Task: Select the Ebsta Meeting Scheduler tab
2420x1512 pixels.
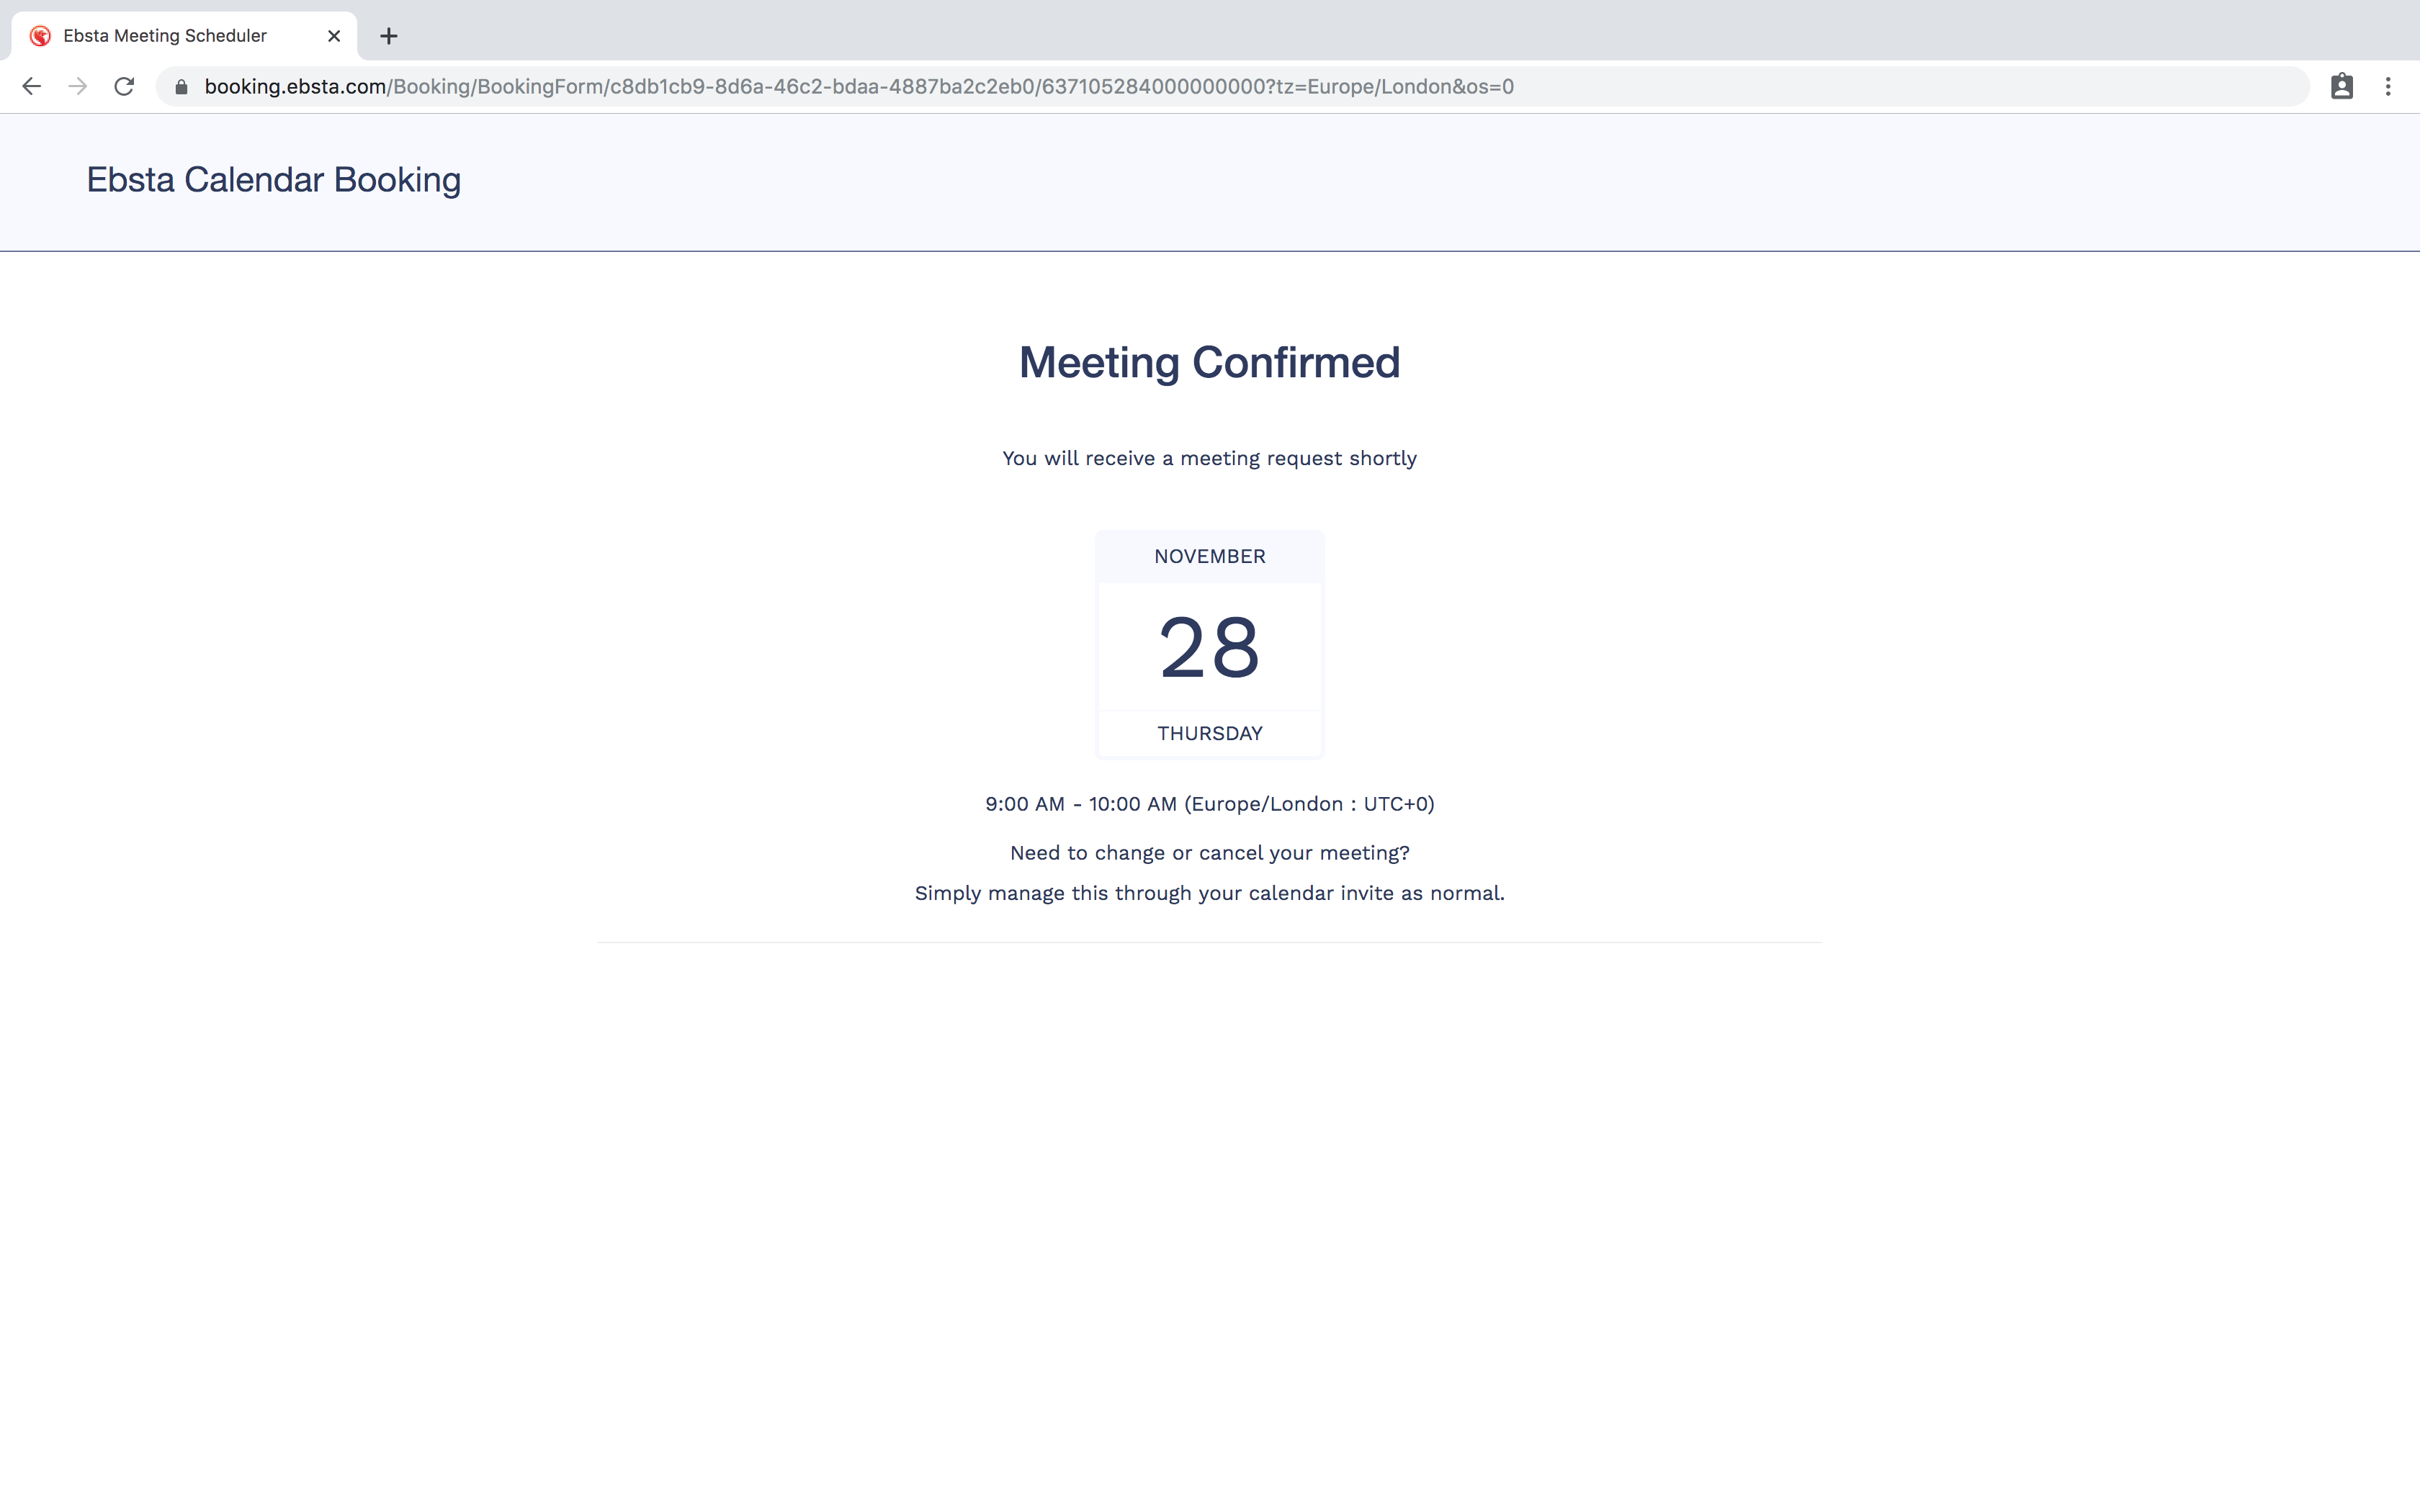Action: (x=165, y=36)
